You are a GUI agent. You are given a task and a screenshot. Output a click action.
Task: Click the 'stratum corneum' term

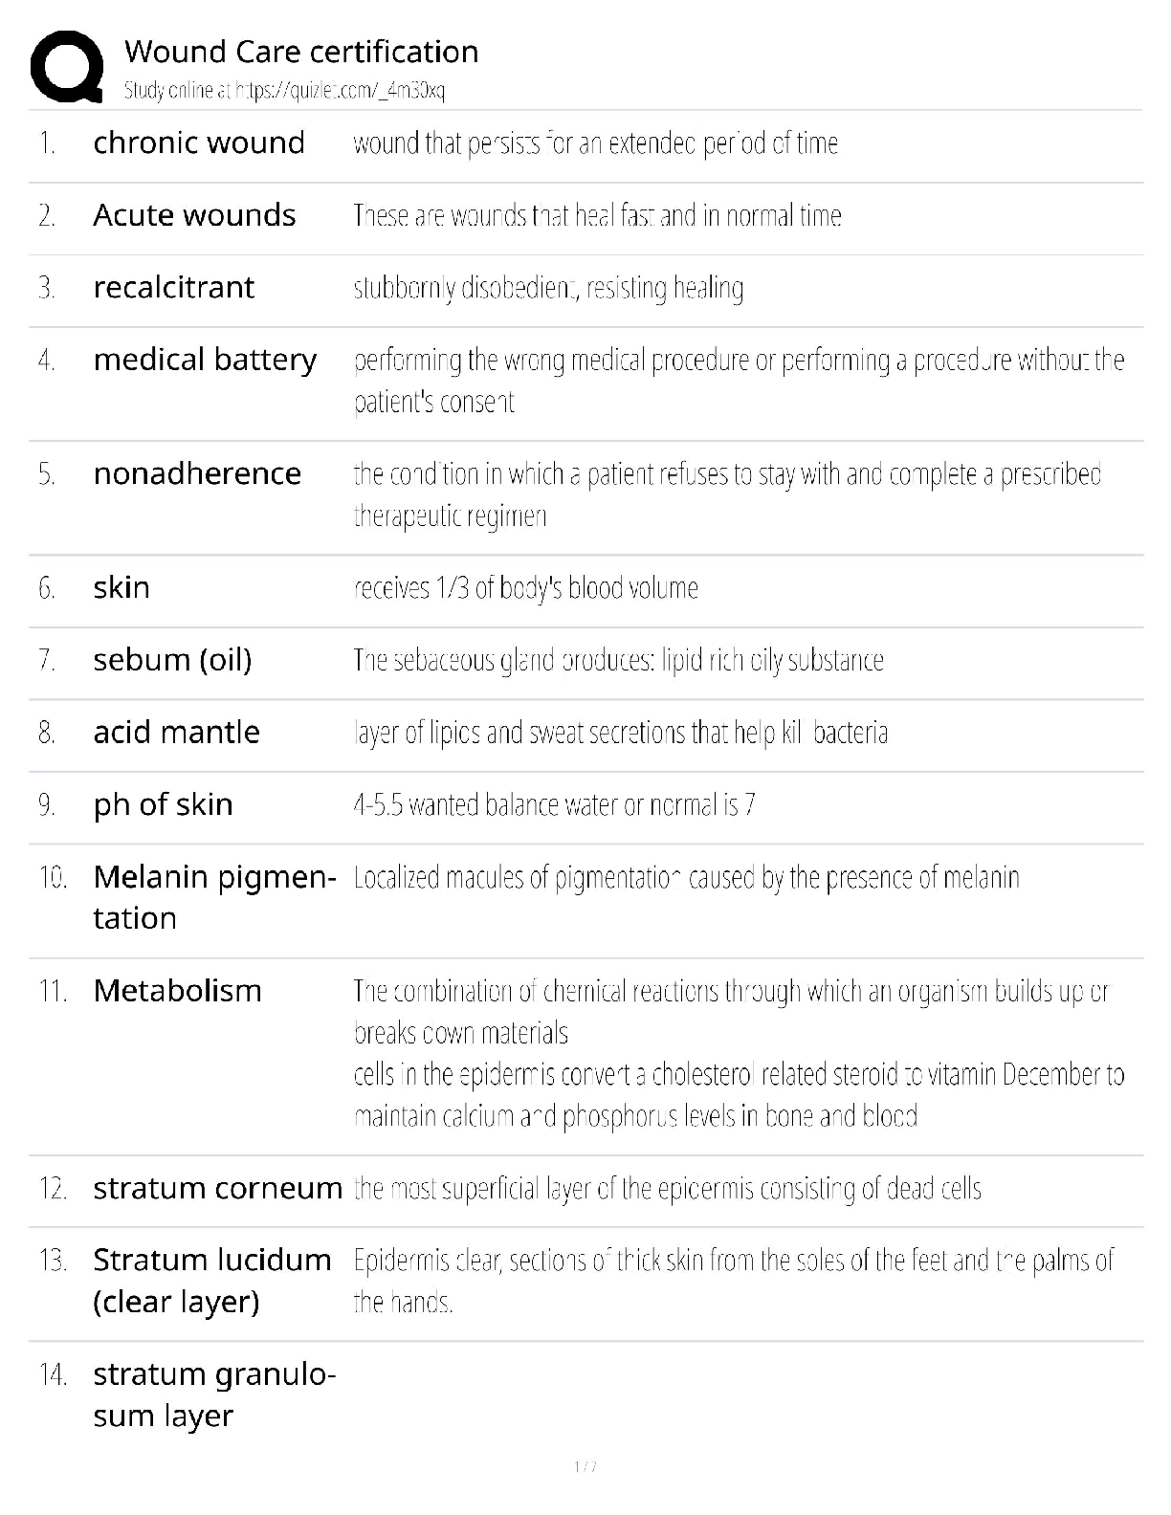[x=217, y=1189]
